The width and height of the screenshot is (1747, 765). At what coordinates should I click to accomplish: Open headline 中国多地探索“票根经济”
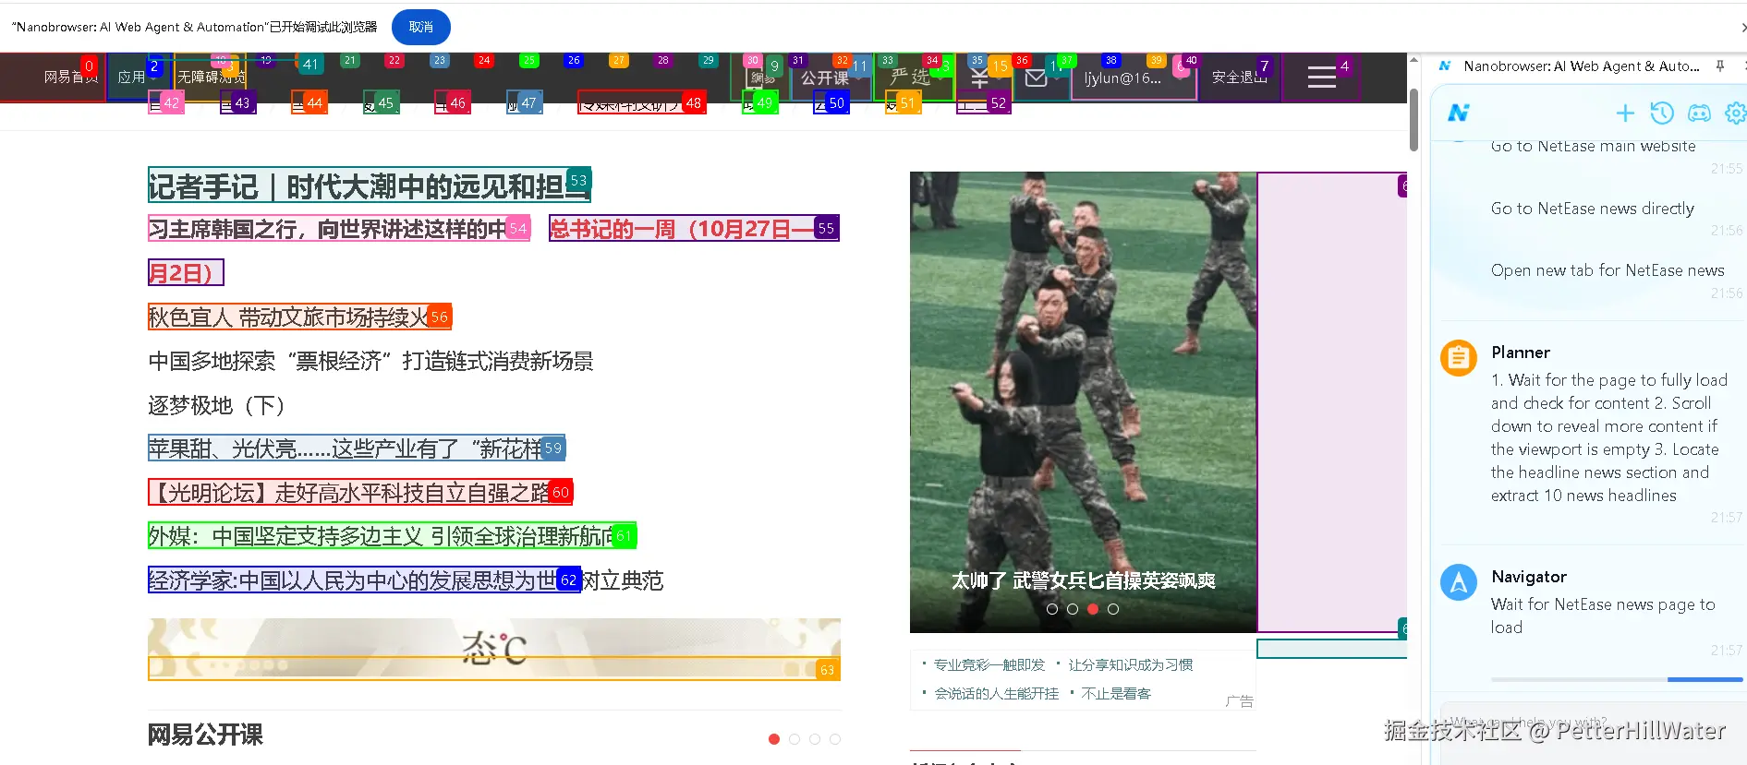click(370, 361)
